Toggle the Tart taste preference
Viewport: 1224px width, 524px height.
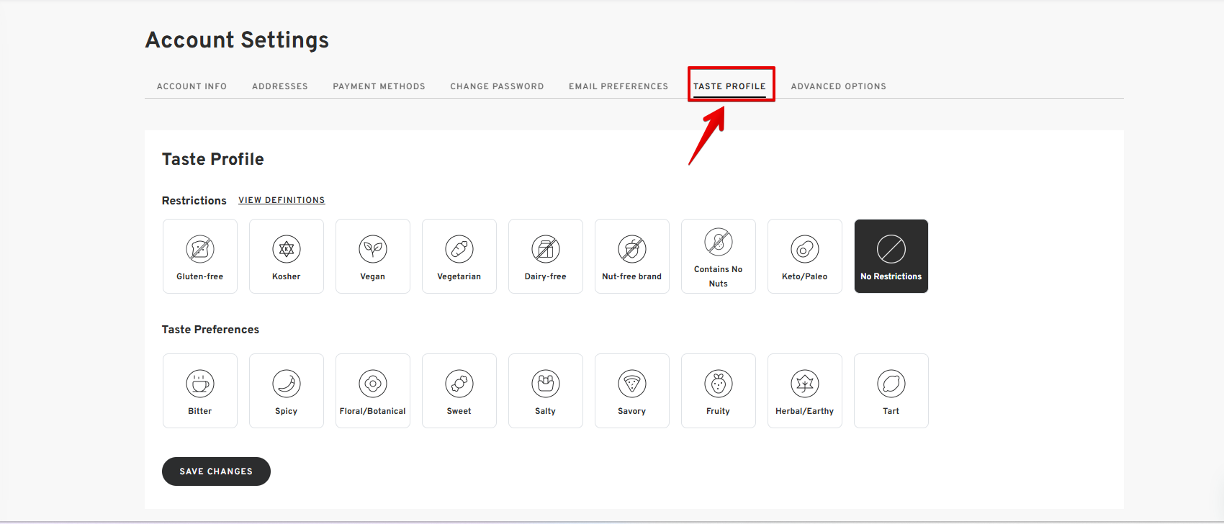891,391
